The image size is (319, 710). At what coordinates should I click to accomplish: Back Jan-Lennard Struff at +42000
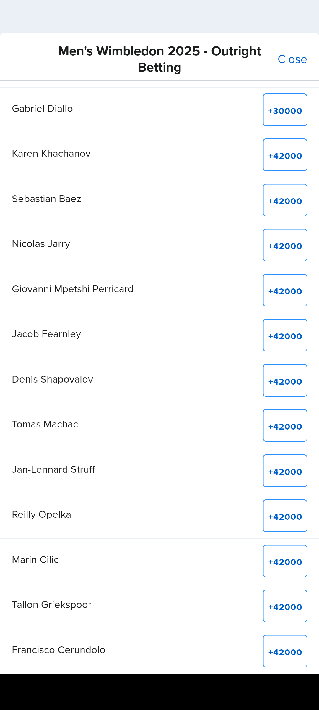pos(285,471)
